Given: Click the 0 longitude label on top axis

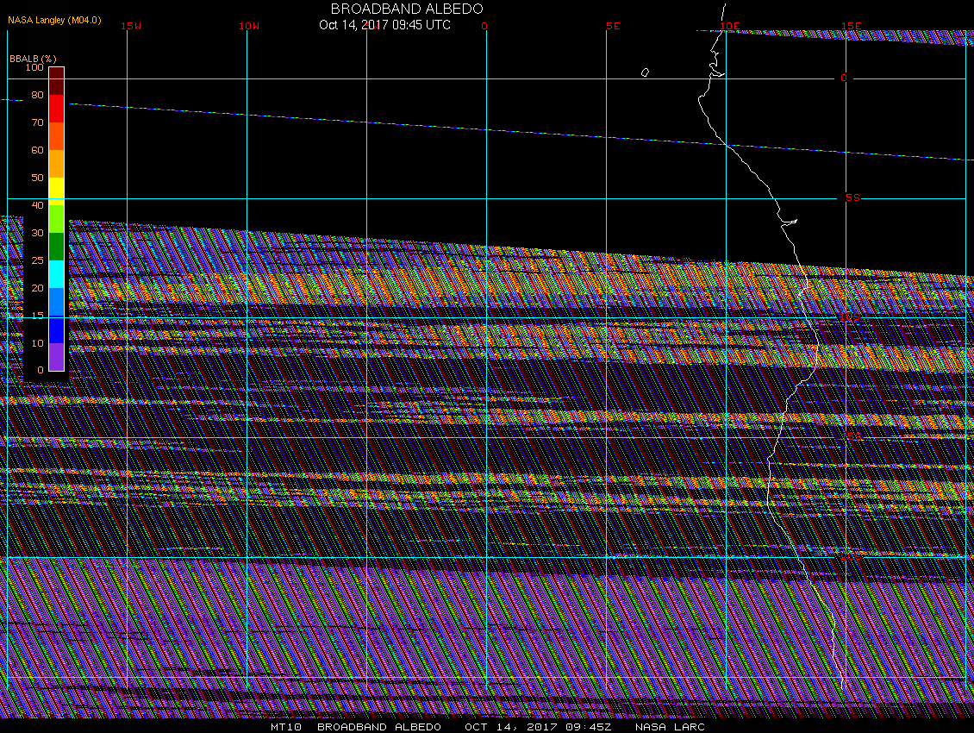Looking at the screenshot, I should (484, 26).
